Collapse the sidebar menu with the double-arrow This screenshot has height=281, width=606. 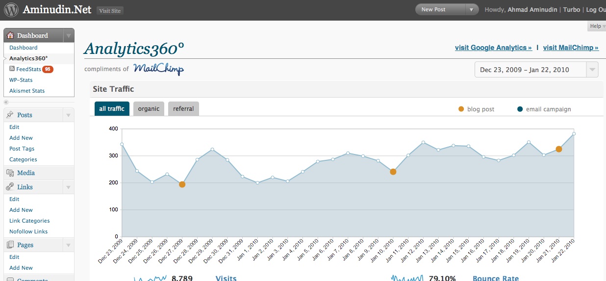tap(6, 102)
